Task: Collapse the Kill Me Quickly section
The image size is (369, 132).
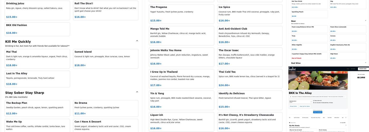Action: pos(137,41)
